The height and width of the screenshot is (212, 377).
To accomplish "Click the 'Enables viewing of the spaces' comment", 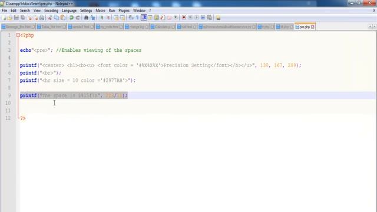I will pos(99,50).
